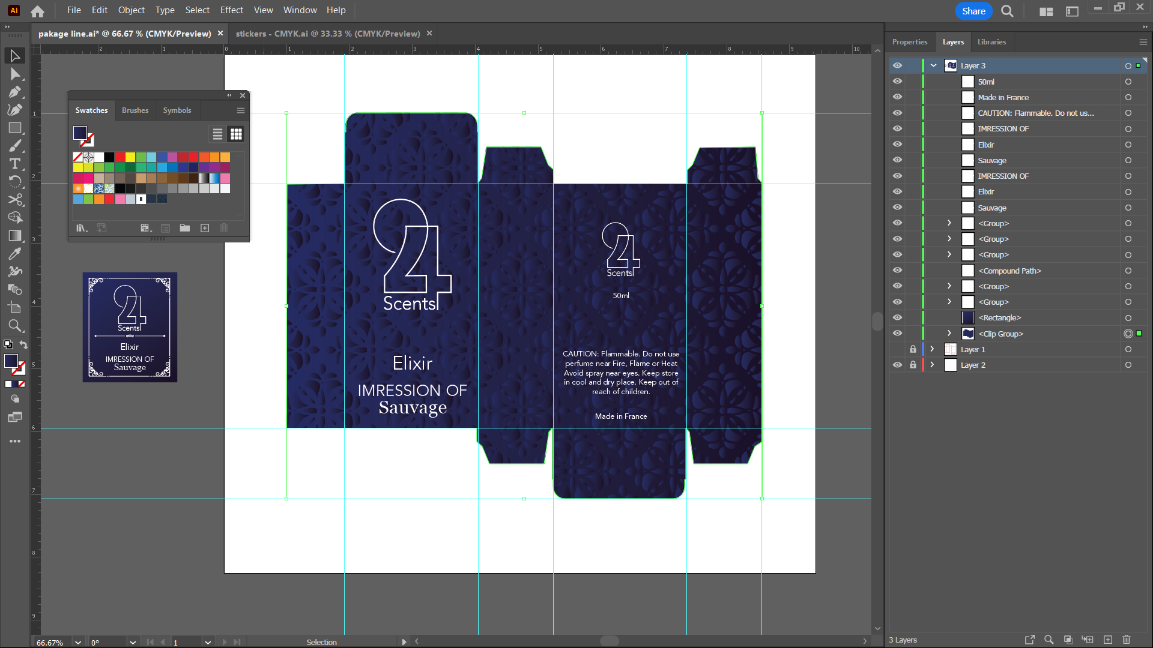
Task: Expand first Group under Sauvage
Action: coord(949,223)
